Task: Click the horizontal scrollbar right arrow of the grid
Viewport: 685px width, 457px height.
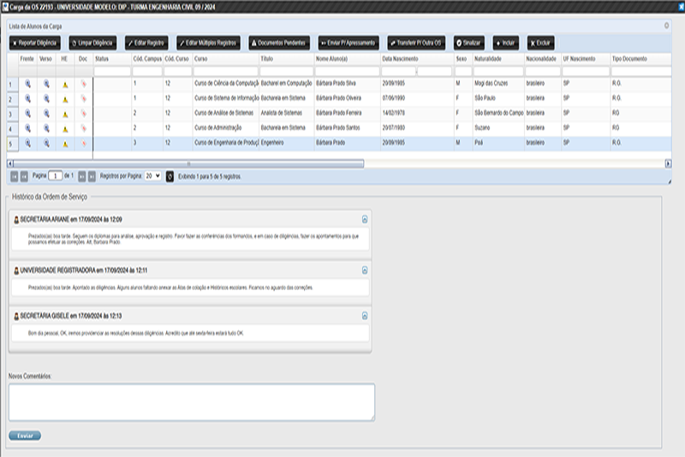Action: click(668, 163)
